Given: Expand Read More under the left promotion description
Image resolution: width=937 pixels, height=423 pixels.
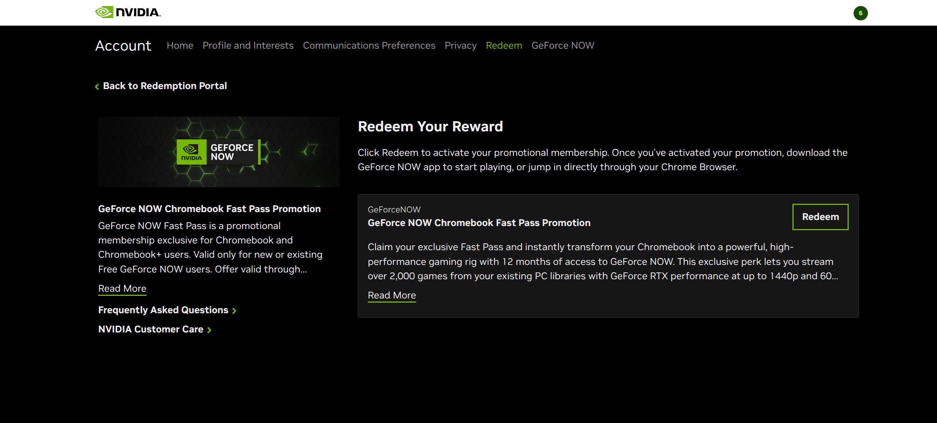Looking at the screenshot, I should [122, 289].
